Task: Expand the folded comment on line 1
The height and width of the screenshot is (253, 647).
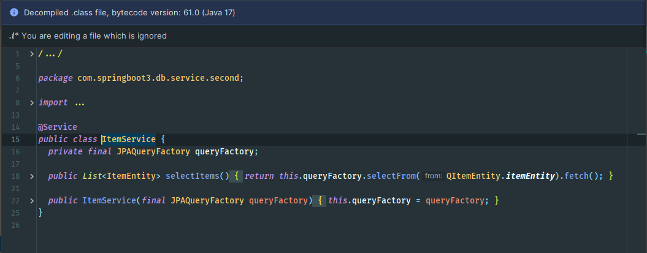Action: click(x=32, y=53)
